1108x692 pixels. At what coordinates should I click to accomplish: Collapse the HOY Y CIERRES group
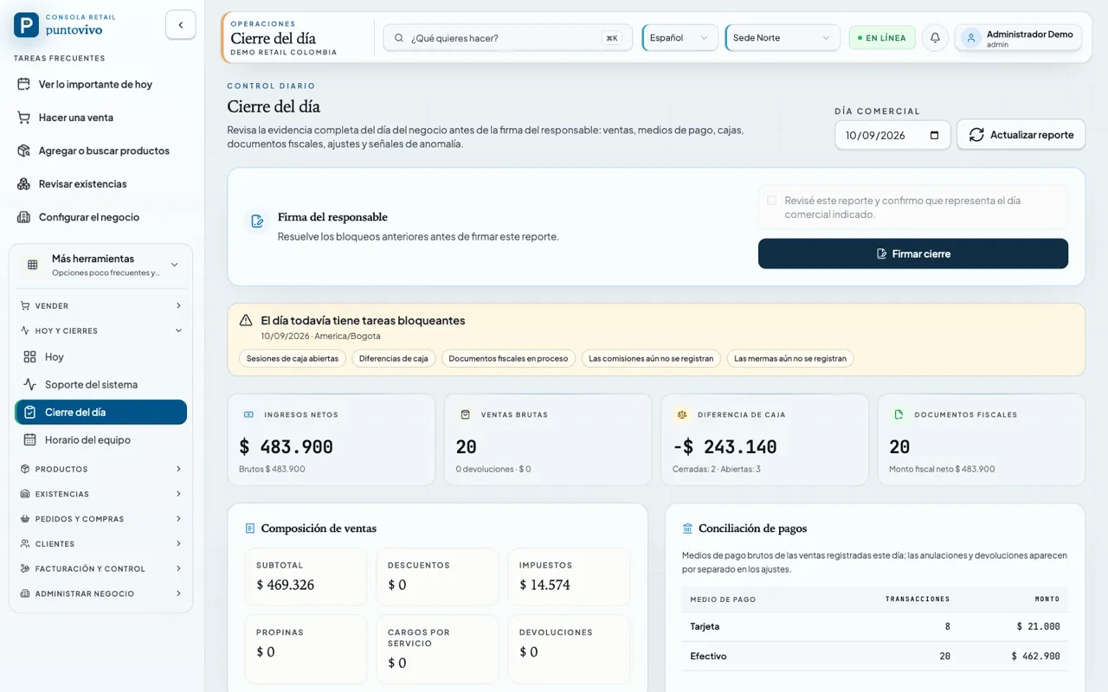pyautogui.click(x=101, y=330)
